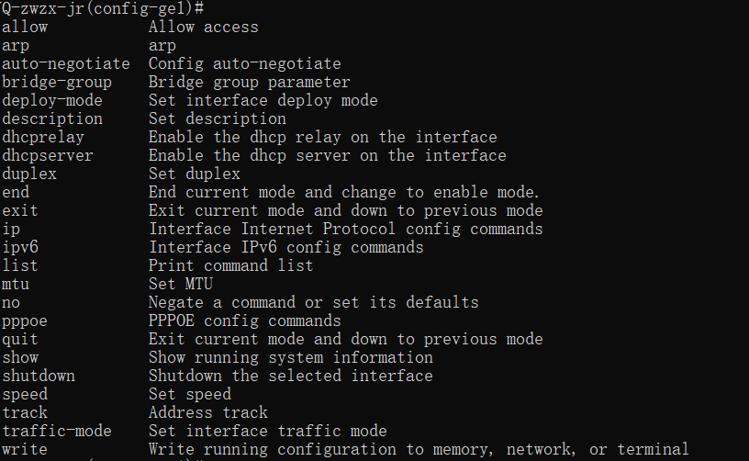Click the 'Shutdown the selected interface' description
This screenshot has height=461, width=749.
tap(290, 376)
